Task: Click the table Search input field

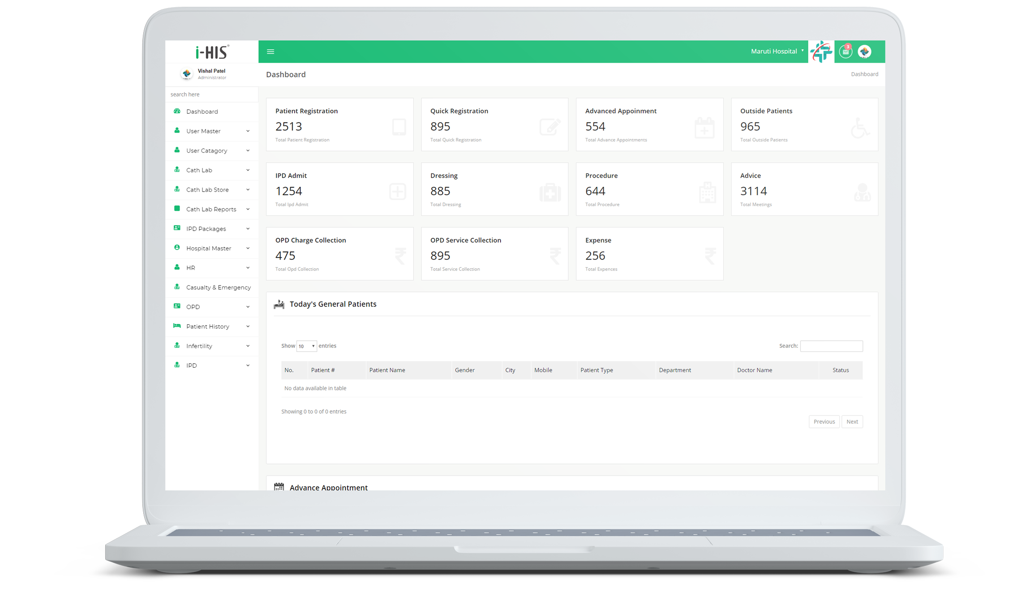Action: [x=831, y=346]
